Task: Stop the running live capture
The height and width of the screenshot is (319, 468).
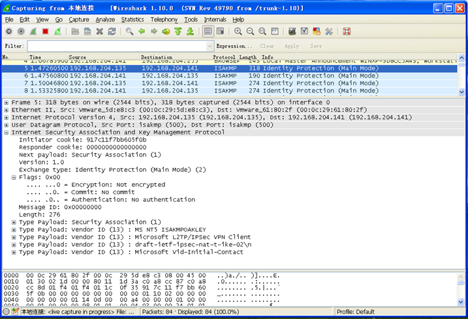Action: click(x=46, y=31)
